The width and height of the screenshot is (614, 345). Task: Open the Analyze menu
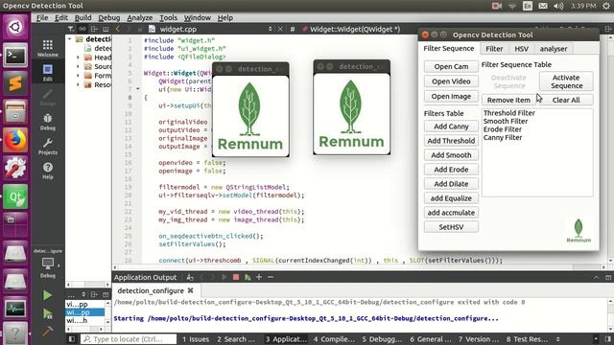point(140,17)
